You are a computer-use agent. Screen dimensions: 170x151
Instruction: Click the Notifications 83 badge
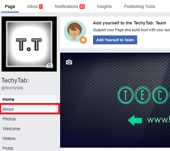point(82,6)
